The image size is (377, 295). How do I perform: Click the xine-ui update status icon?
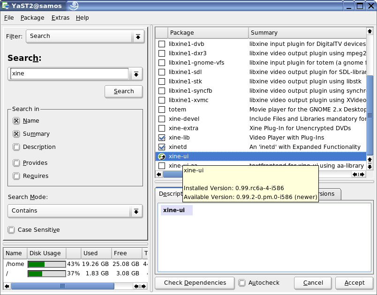click(162, 156)
